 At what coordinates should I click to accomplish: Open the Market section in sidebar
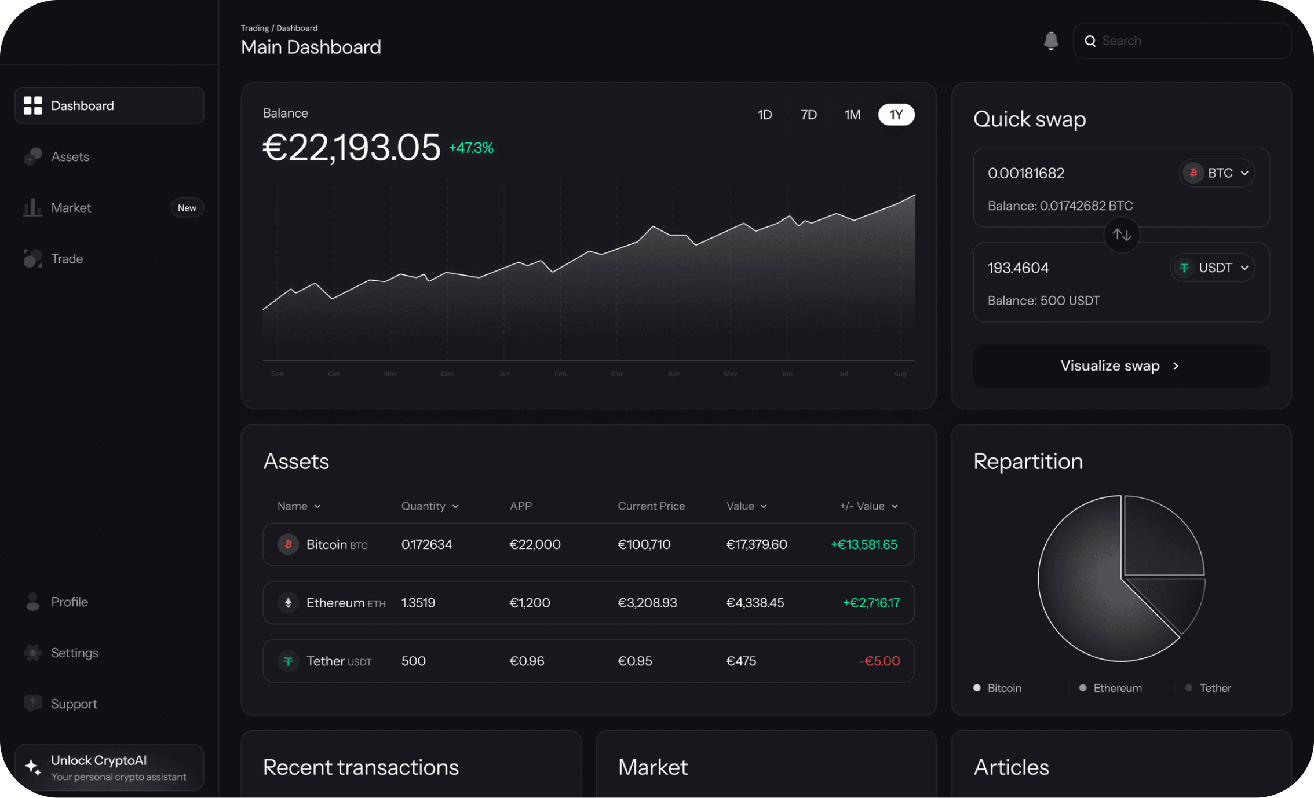click(x=71, y=207)
